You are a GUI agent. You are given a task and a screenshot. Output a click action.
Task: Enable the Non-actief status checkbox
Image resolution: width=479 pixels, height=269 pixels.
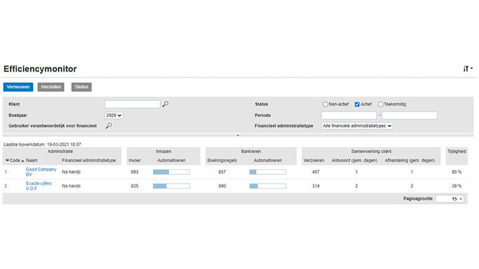[x=325, y=104]
